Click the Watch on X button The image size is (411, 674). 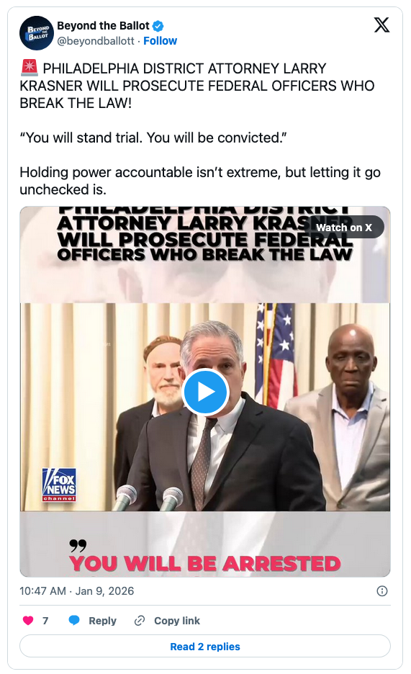coord(344,228)
